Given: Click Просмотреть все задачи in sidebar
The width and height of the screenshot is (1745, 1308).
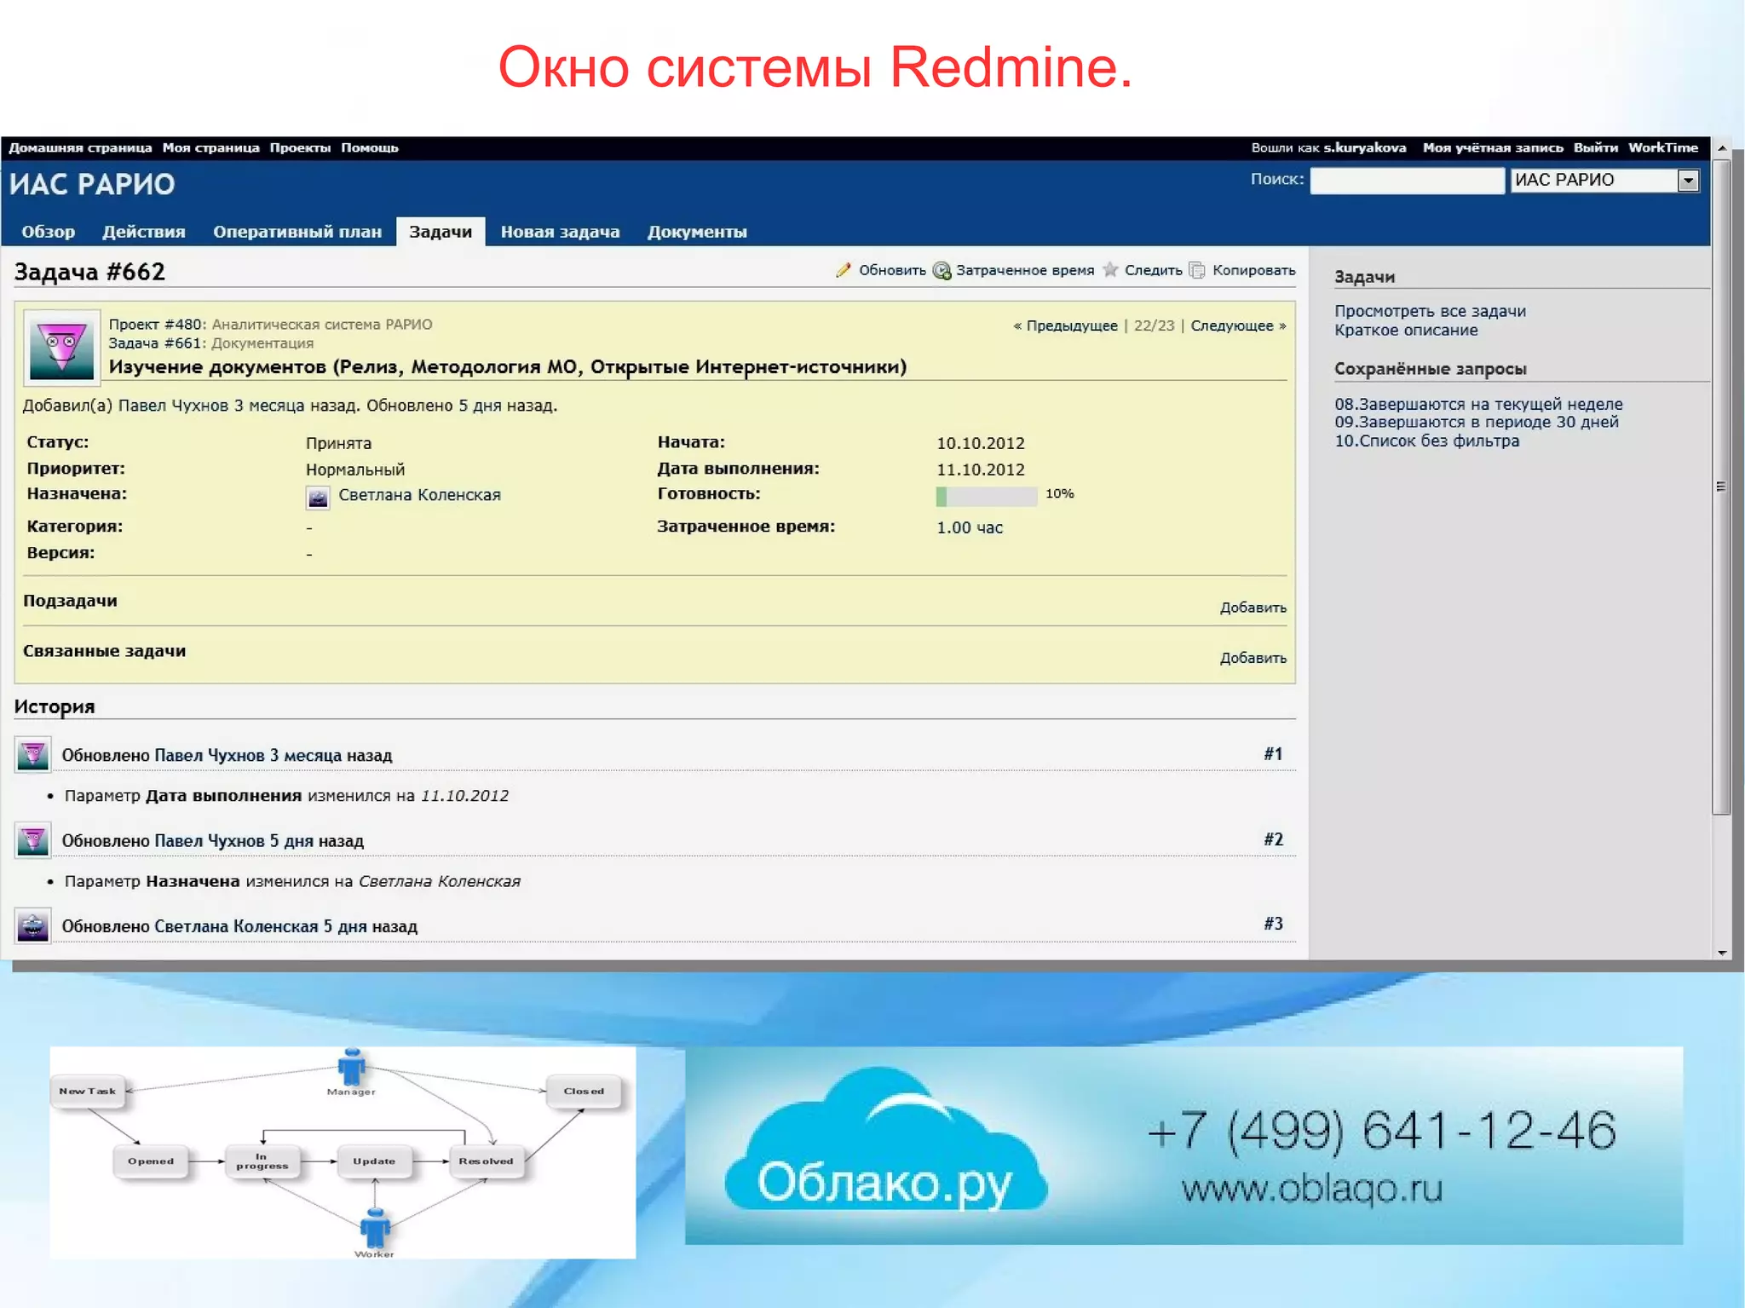Looking at the screenshot, I should click(1430, 311).
